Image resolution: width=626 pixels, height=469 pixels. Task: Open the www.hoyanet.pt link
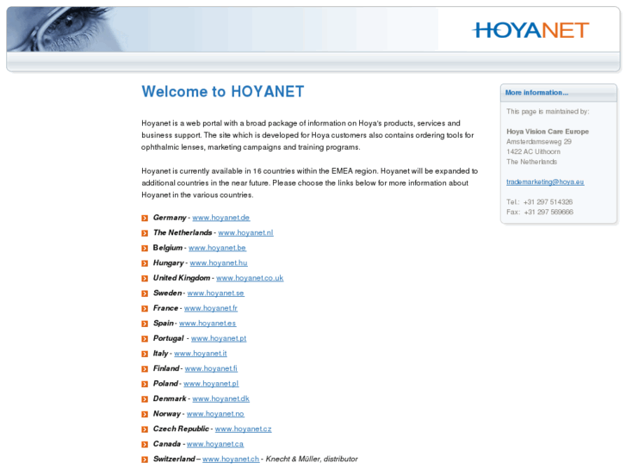[219, 338]
